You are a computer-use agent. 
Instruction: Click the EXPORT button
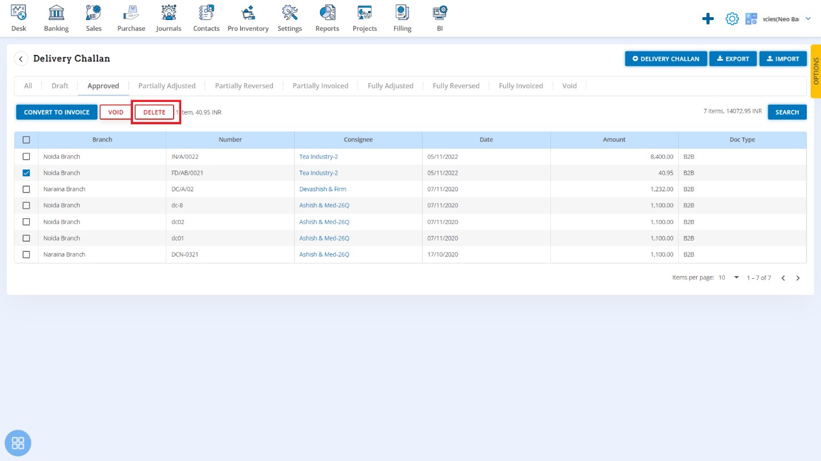click(733, 59)
